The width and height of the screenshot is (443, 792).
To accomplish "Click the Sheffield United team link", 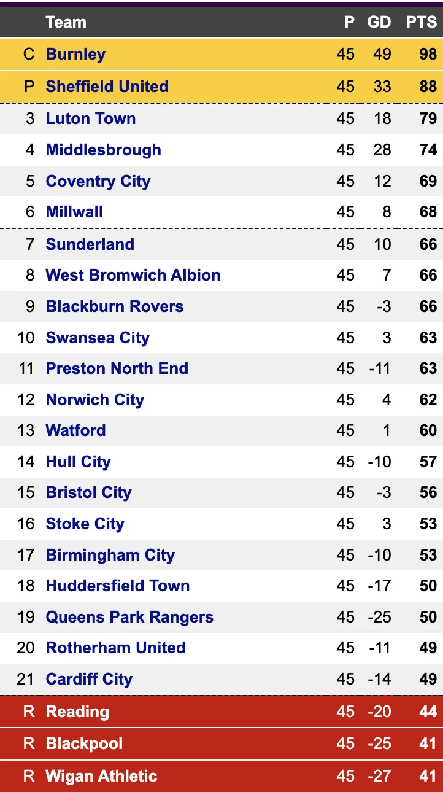I will coord(107,87).
